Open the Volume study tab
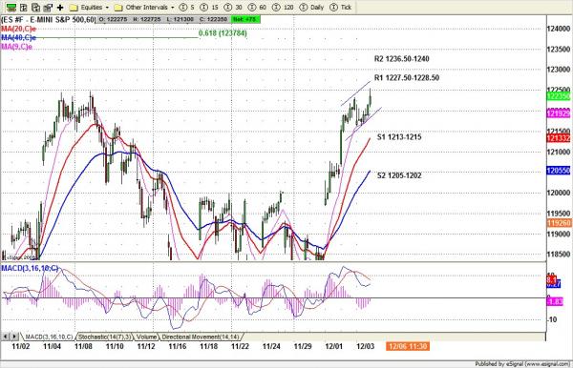Viewport: 573px width, 368px height. tap(146, 337)
